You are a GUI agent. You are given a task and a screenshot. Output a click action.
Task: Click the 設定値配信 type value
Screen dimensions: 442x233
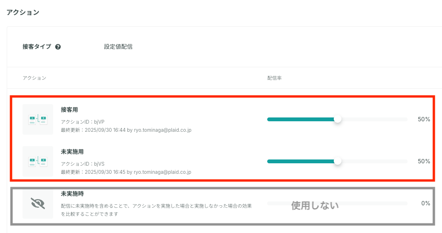[x=118, y=47]
